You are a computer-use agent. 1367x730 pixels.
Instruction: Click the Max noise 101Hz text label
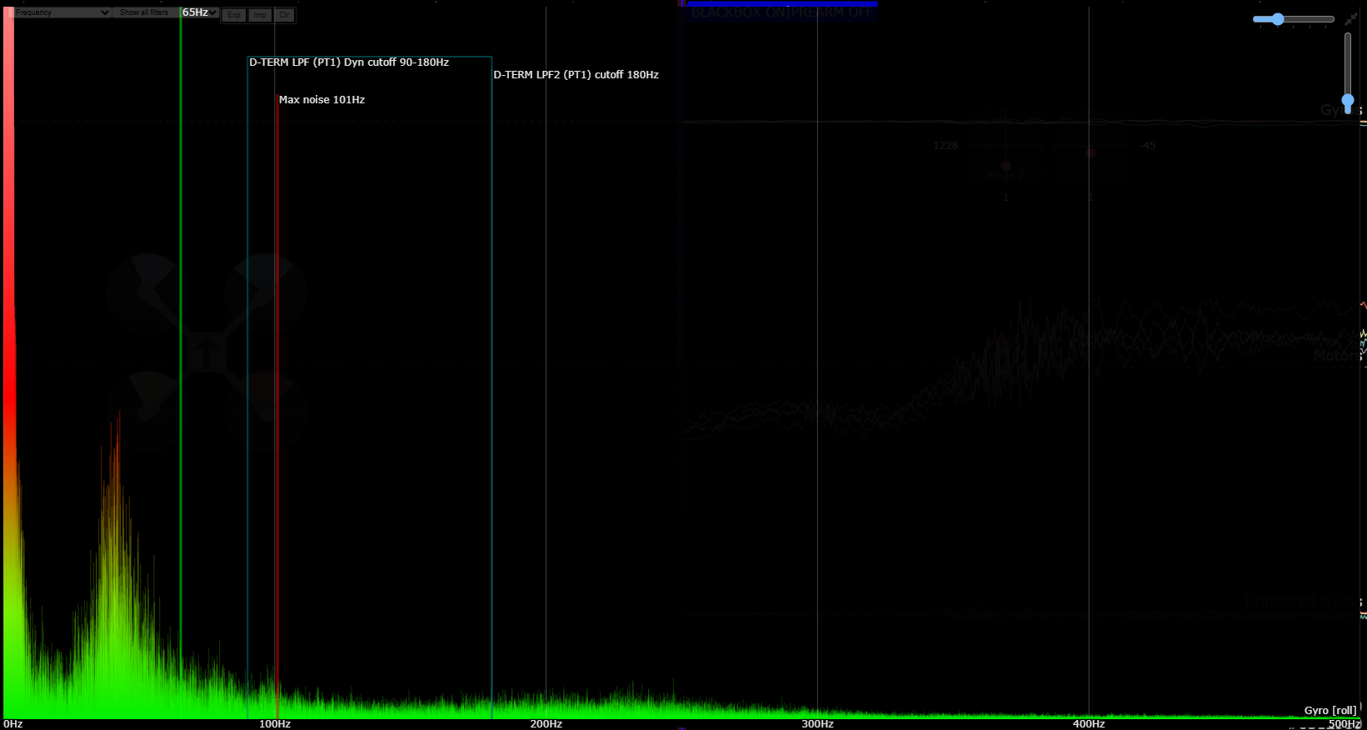click(x=322, y=100)
